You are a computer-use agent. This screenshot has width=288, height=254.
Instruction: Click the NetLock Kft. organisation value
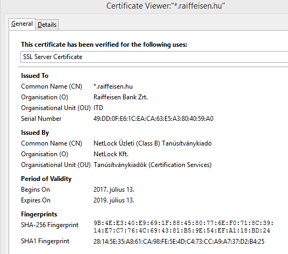(x=111, y=154)
